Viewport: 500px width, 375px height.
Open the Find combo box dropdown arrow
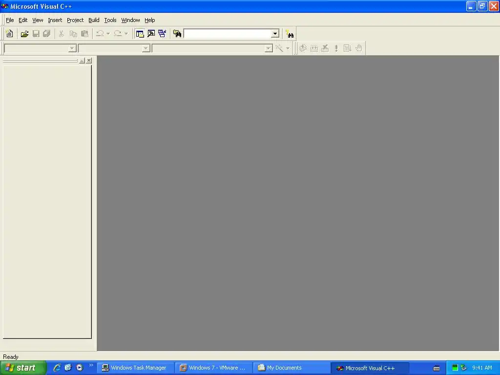[x=275, y=34]
